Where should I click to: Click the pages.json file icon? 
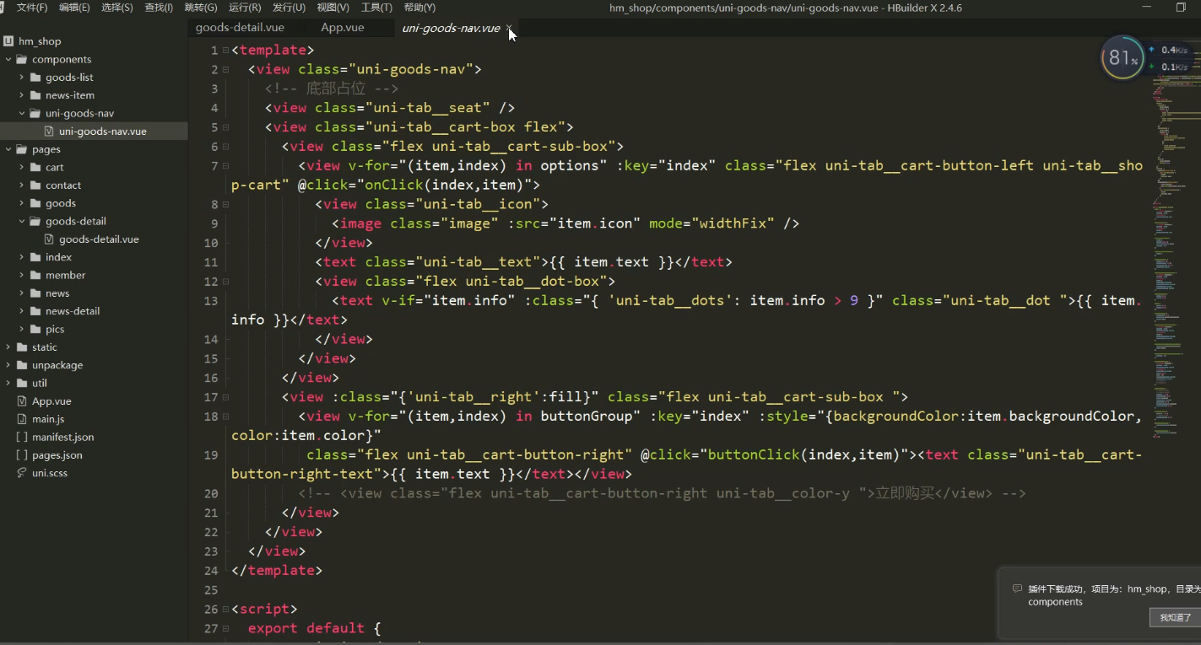point(23,455)
